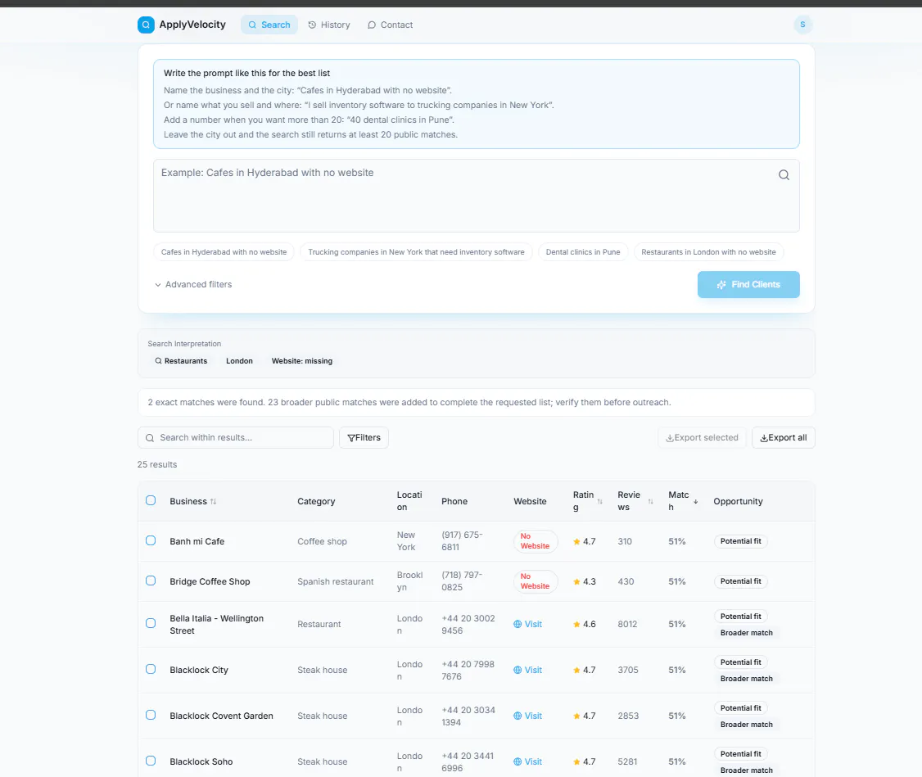This screenshot has height=777, width=922.
Task: Sort table by Rating column
Action: (x=587, y=501)
